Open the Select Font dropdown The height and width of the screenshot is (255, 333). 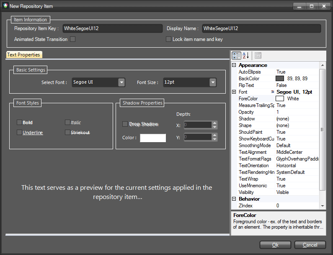pos(121,82)
